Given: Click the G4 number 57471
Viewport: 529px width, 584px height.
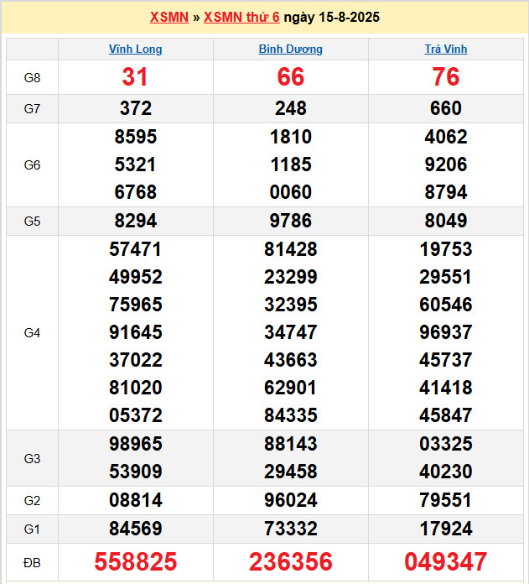Looking at the screenshot, I should (x=136, y=249).
